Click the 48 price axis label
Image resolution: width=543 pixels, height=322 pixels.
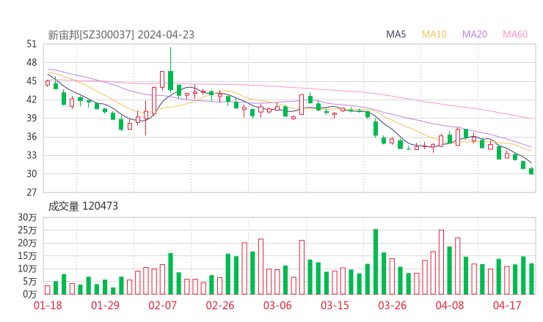[32, 62]
